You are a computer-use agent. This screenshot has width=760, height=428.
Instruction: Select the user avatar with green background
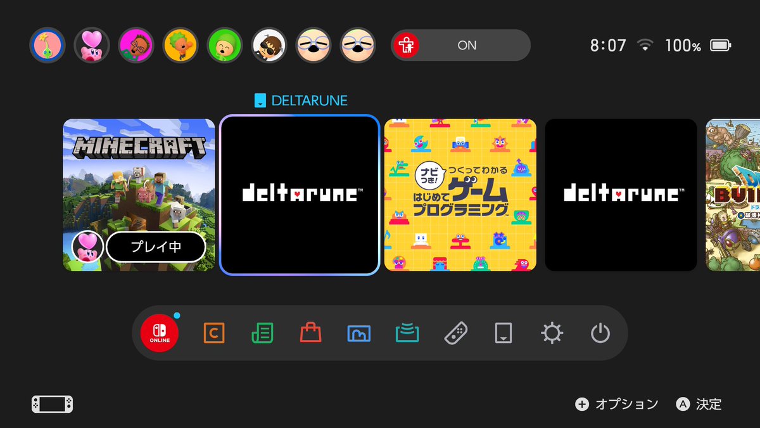point(225,45)
